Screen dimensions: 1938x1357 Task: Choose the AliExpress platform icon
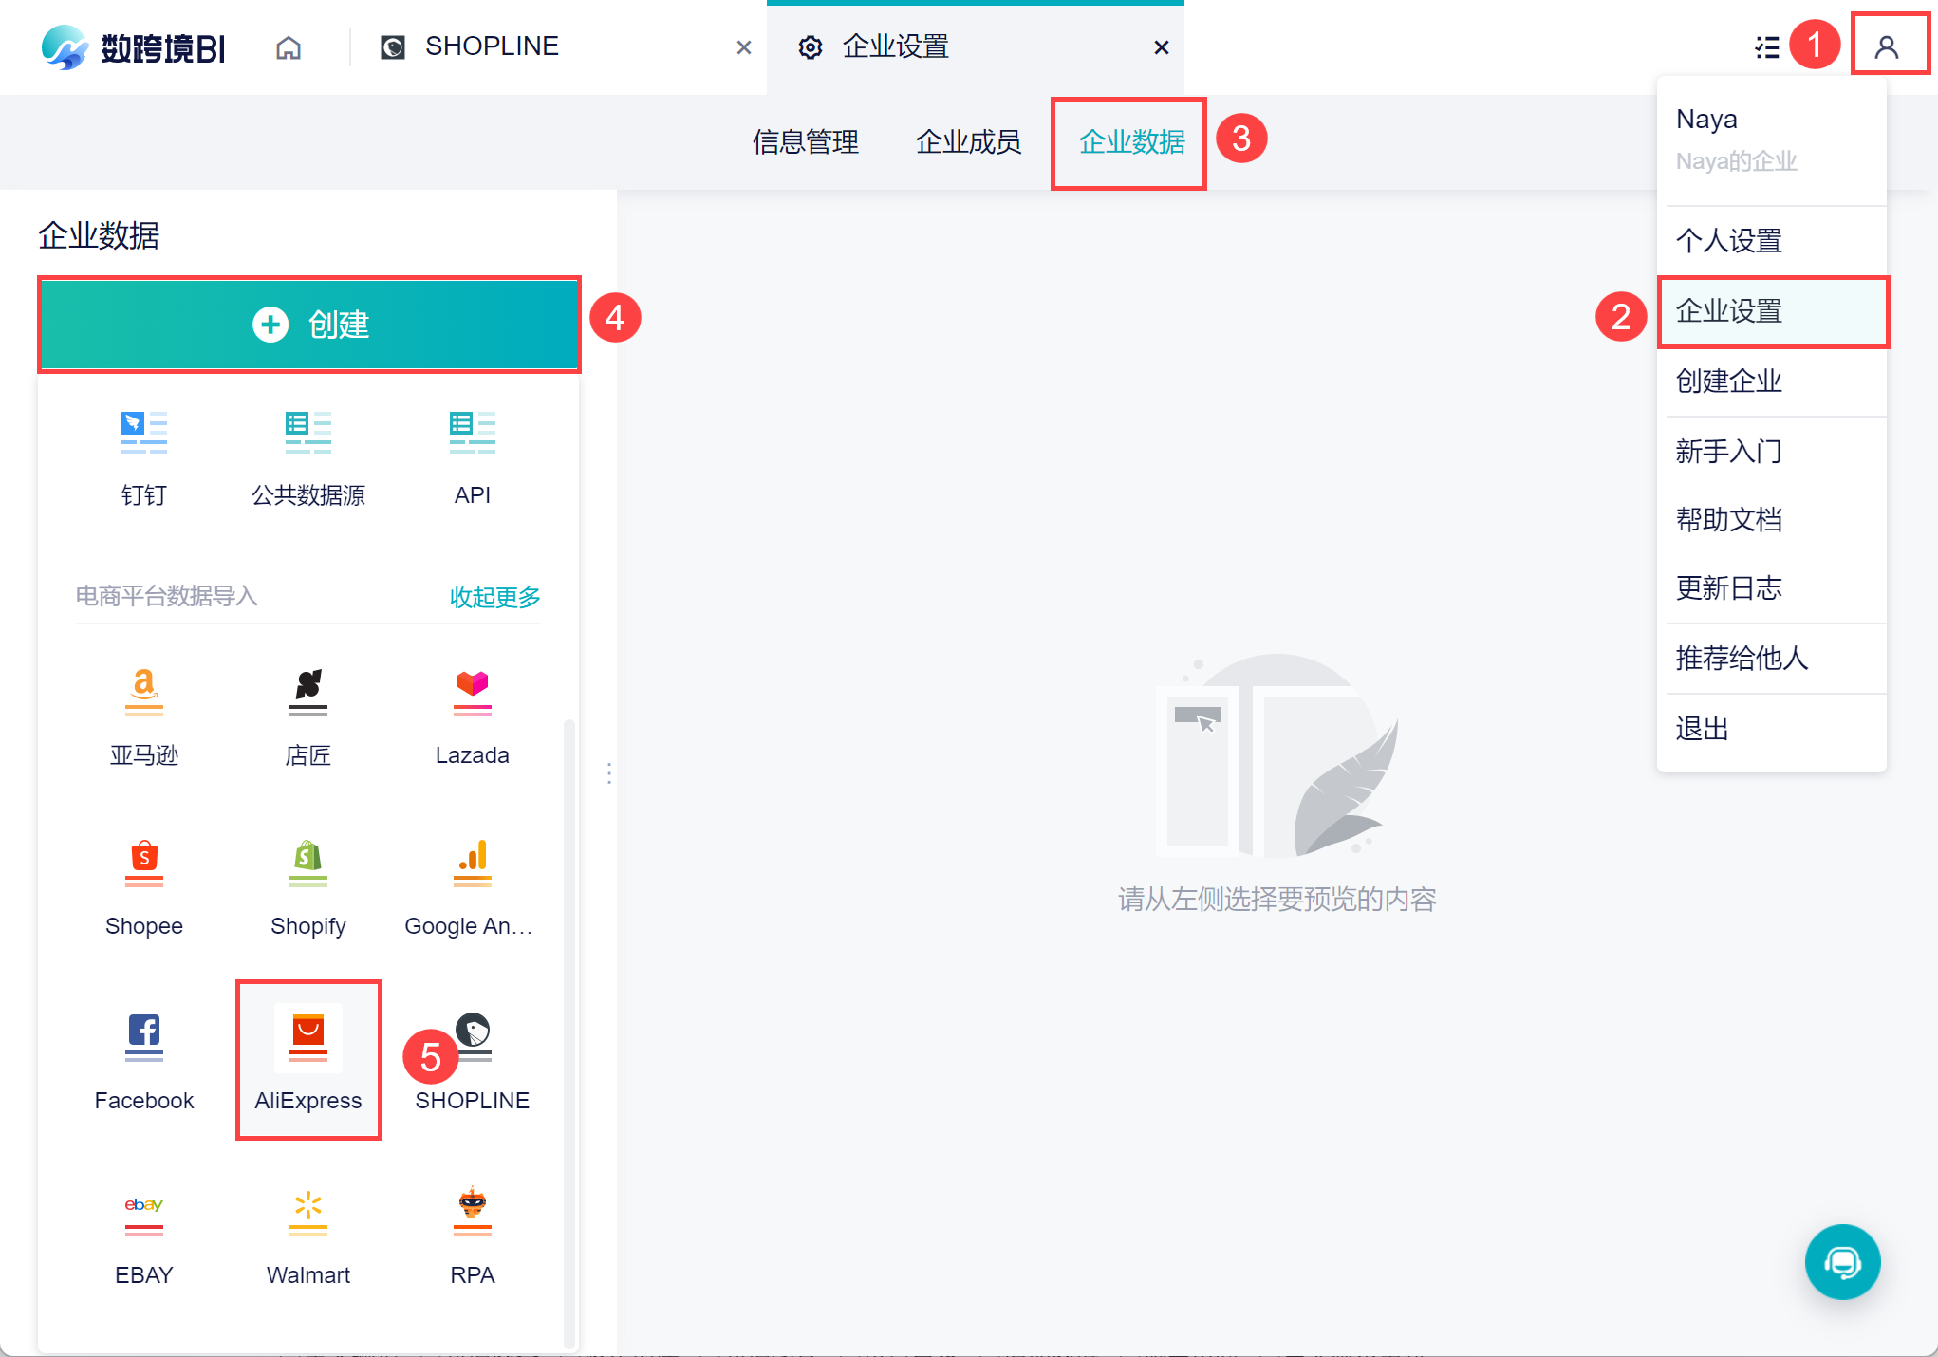coord(308,1038)
